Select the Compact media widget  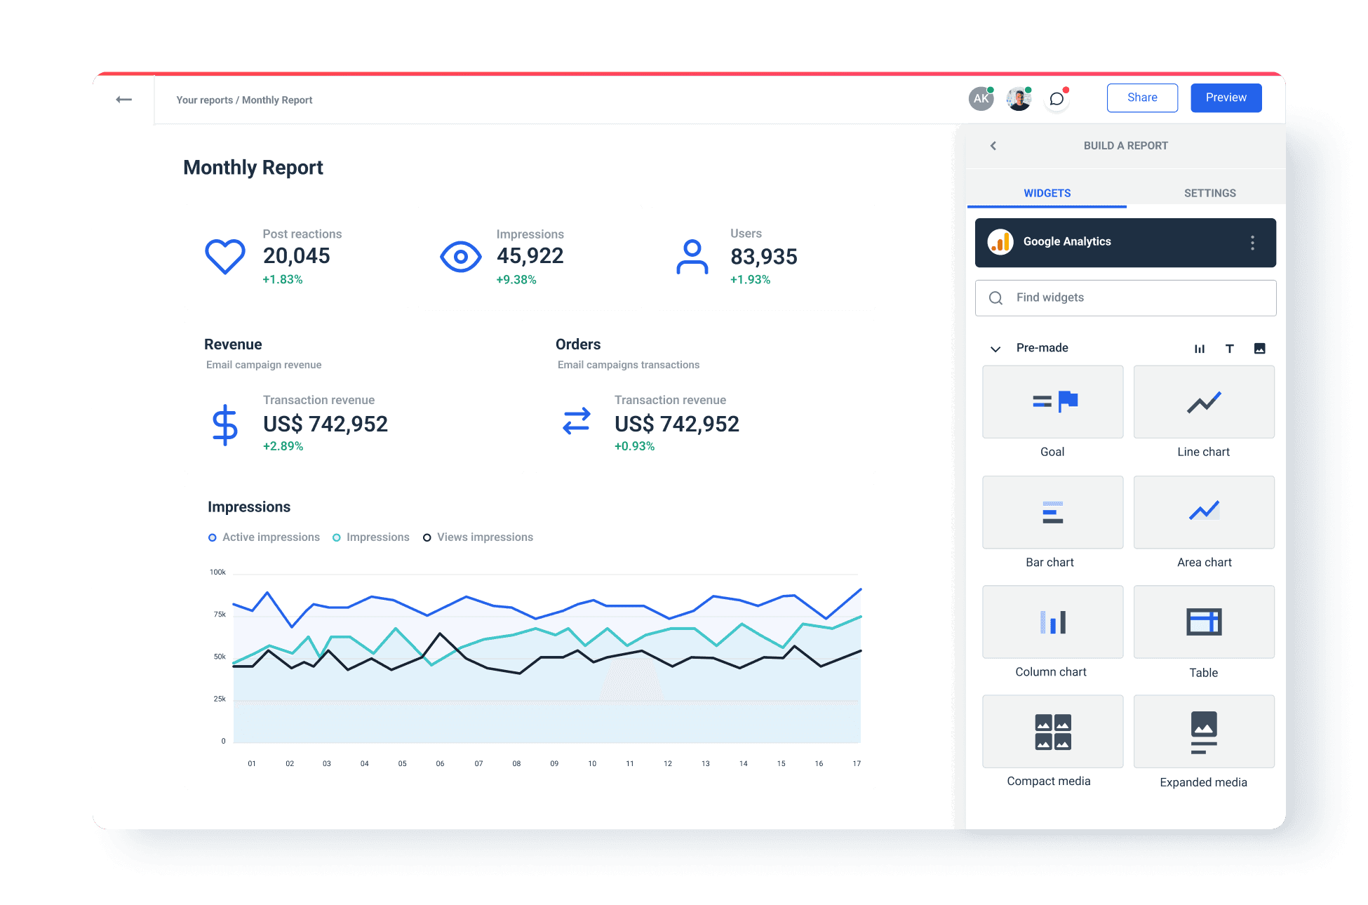pos(1052,731)
